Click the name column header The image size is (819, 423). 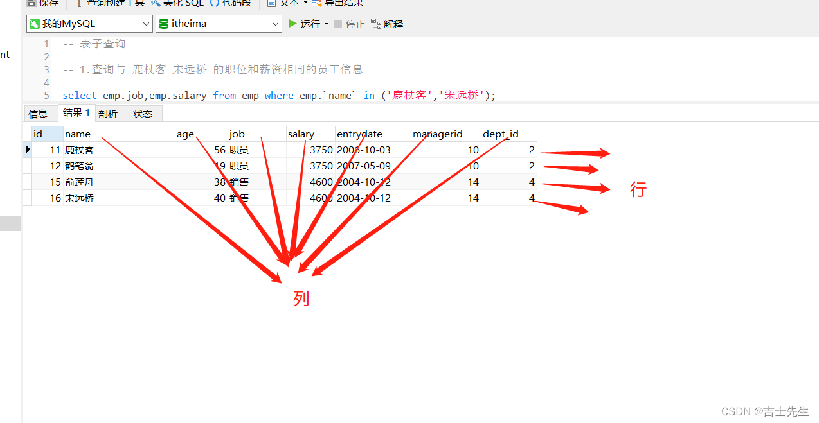tap(119, 134)
